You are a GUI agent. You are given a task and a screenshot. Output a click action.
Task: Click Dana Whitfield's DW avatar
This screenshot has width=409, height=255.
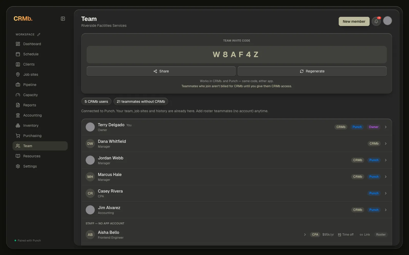click(x=90, y=144)
